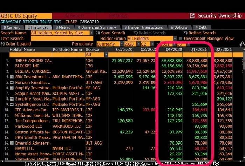Expand the ARK Investment holder row
Image resolution: width=245 pixels, height=166 pixels.
coord(12,77)
